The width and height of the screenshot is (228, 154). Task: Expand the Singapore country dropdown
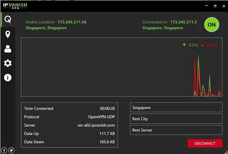tap(176, 108)
